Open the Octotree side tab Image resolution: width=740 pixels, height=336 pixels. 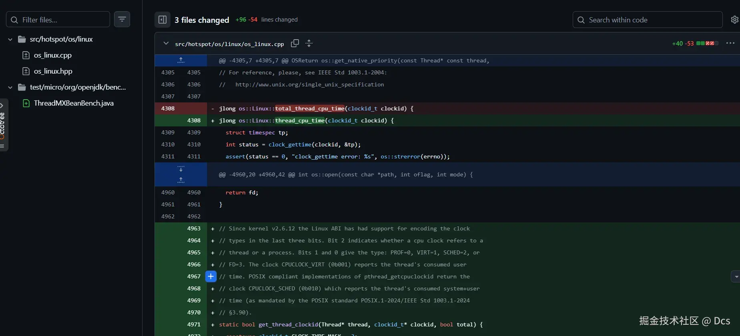tap(2, 124)
